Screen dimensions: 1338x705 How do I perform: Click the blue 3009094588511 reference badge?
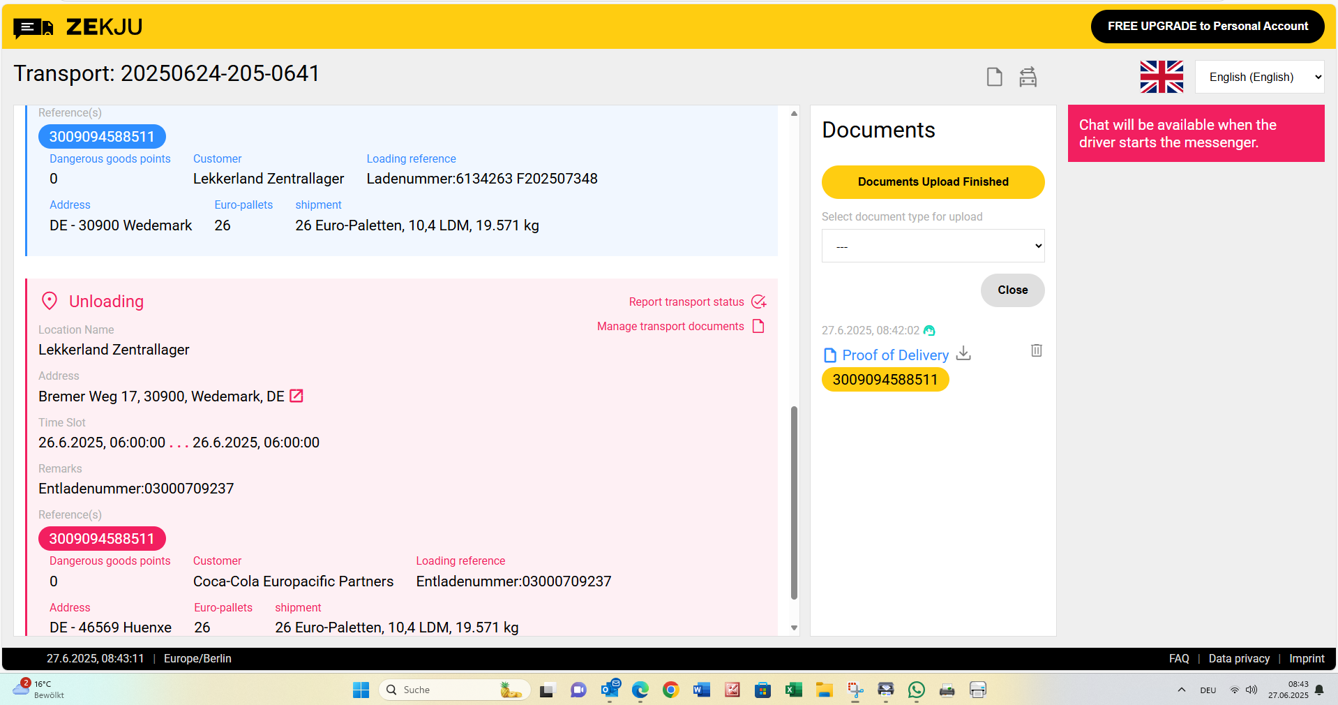pos(102,137)
